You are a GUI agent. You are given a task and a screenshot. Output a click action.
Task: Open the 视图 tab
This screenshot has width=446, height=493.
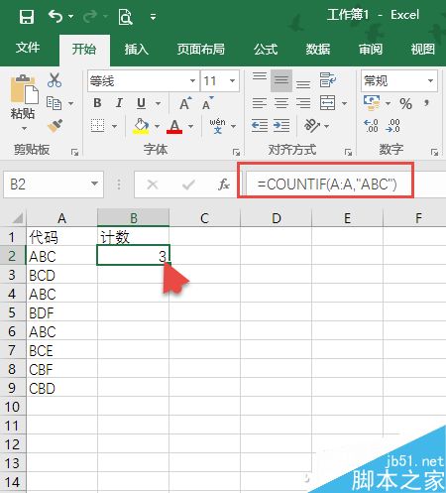423,50
